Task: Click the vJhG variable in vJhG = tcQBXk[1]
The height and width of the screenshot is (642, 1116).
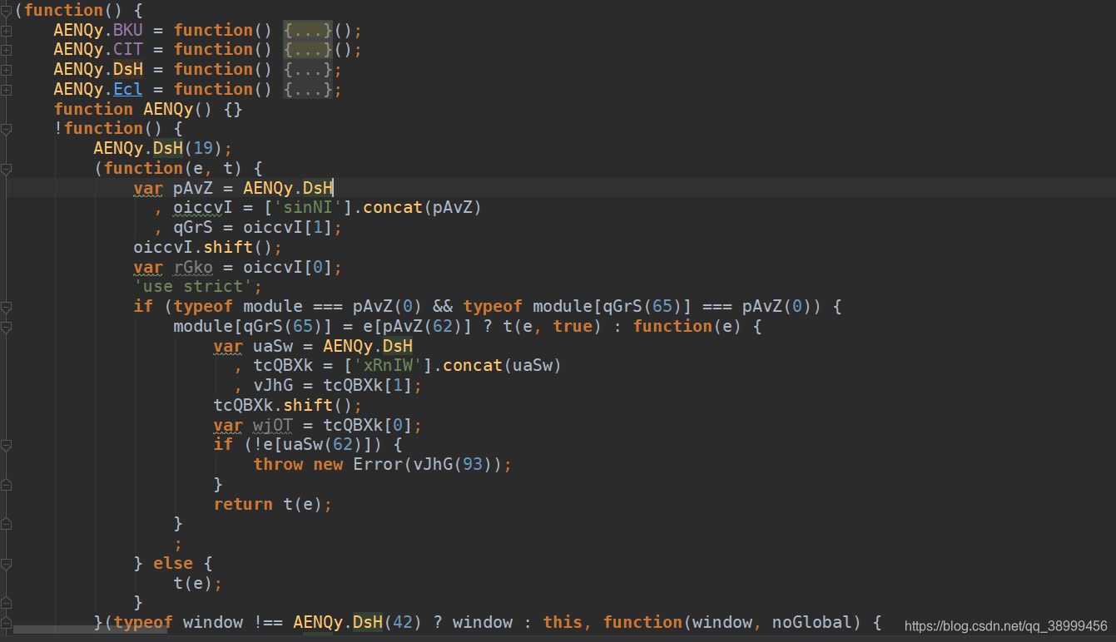Action: coord(273,385)
